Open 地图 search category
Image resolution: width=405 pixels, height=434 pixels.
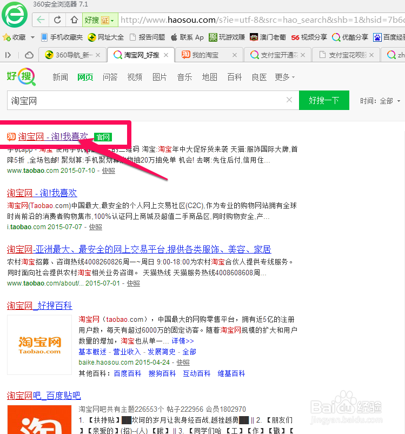click(209, 77)
